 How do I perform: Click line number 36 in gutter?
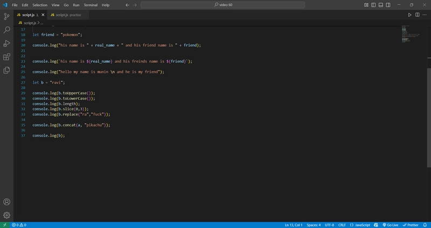[x=23, y=130]
